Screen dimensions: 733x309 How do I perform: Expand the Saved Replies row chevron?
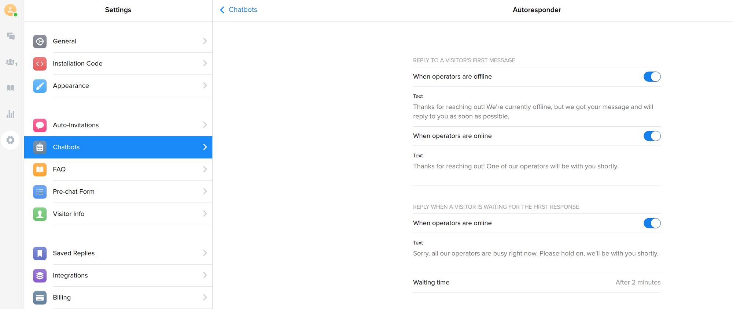205,253
